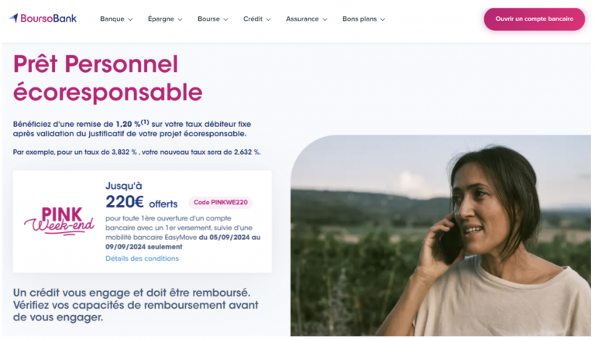This screenshot has height=339, width=595.
Task: Click the woman on phone photo
Action: (441, 235)
